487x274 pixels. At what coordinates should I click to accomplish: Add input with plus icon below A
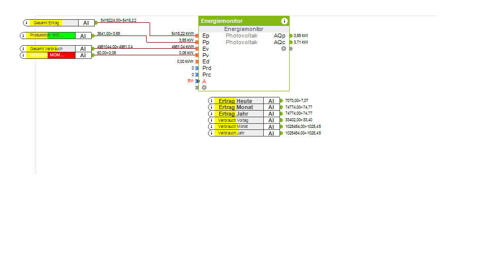click(204, 88)
